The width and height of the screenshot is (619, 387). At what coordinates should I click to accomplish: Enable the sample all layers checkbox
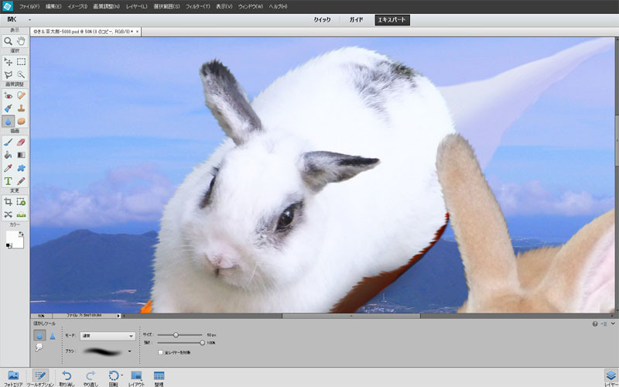[x=161, y=352]
